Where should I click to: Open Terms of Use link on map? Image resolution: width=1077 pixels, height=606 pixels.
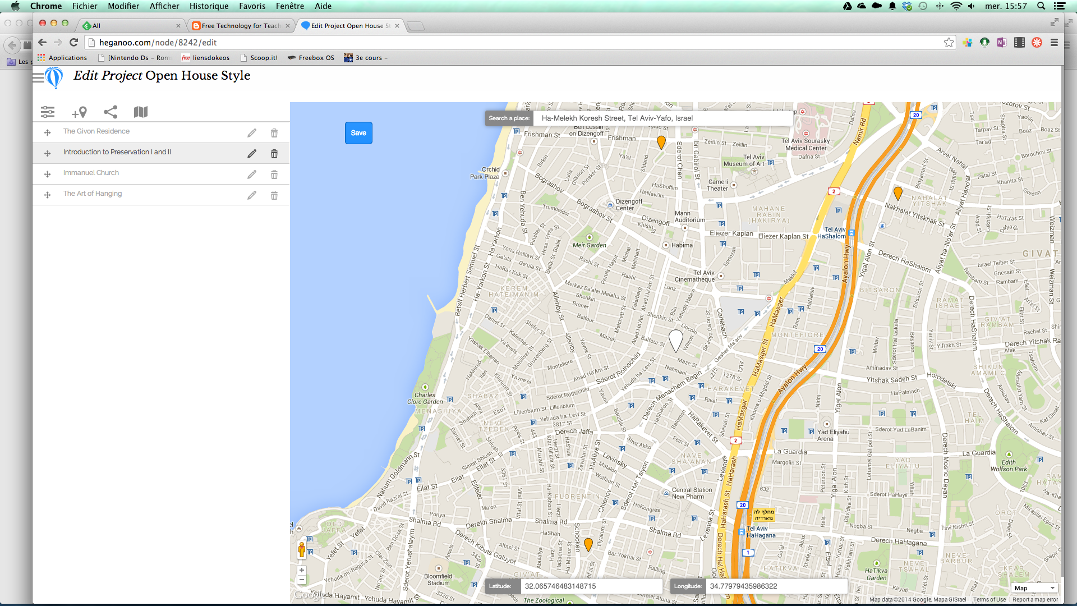coord(989,600)
